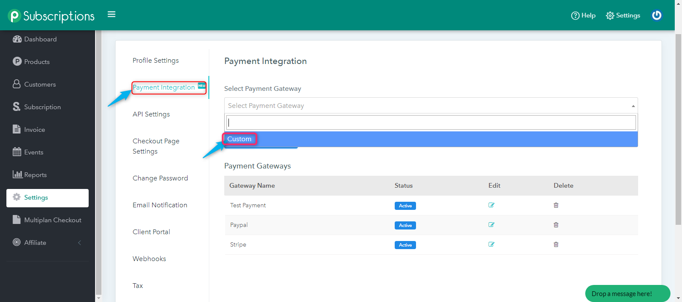Go to Products page
The image size is (682, 302).
(37, 62)
